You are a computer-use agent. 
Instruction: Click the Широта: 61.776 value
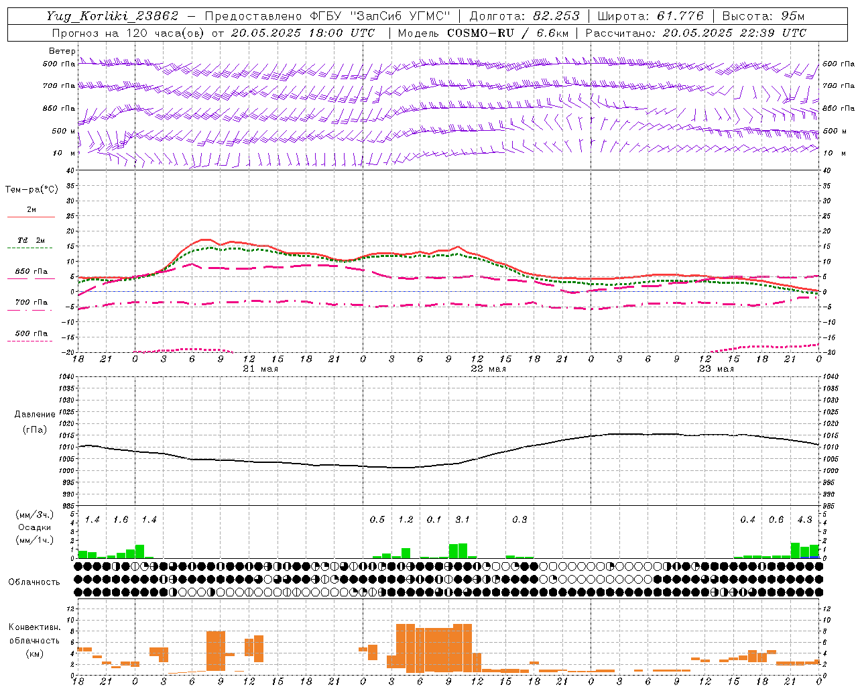tap(650, 16)
